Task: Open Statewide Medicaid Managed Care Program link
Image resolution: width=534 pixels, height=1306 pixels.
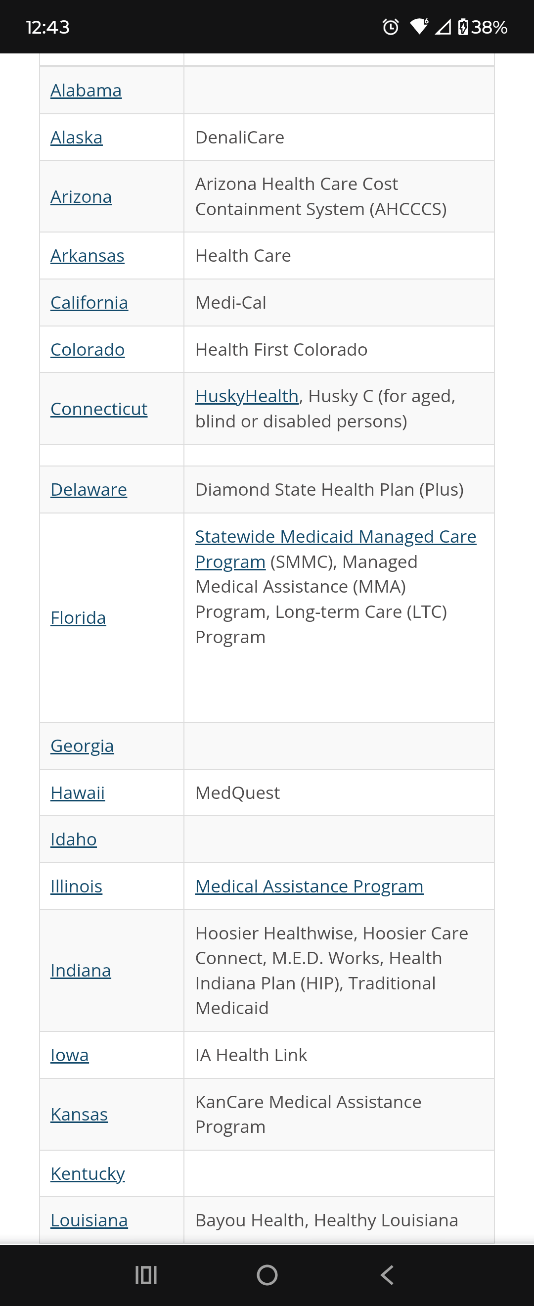Action: (335, 549)
